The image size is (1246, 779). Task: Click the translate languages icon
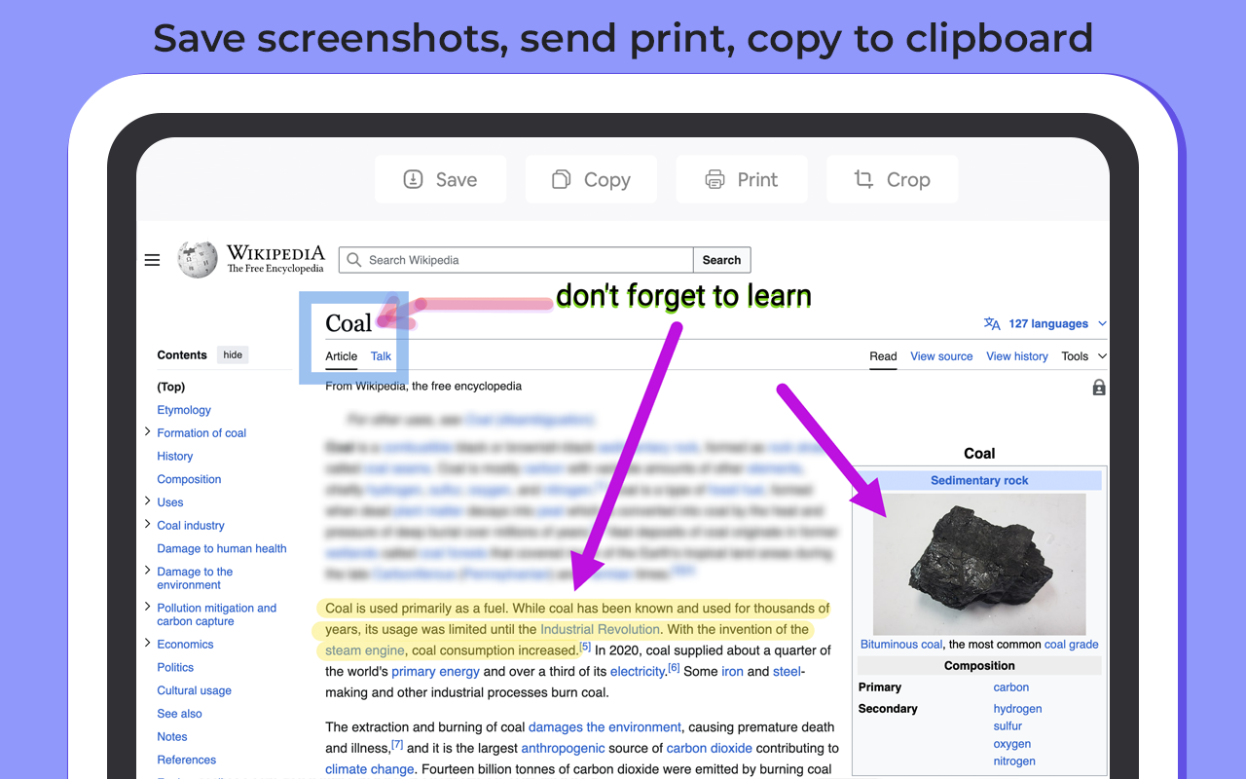click(x=992, y=323)
